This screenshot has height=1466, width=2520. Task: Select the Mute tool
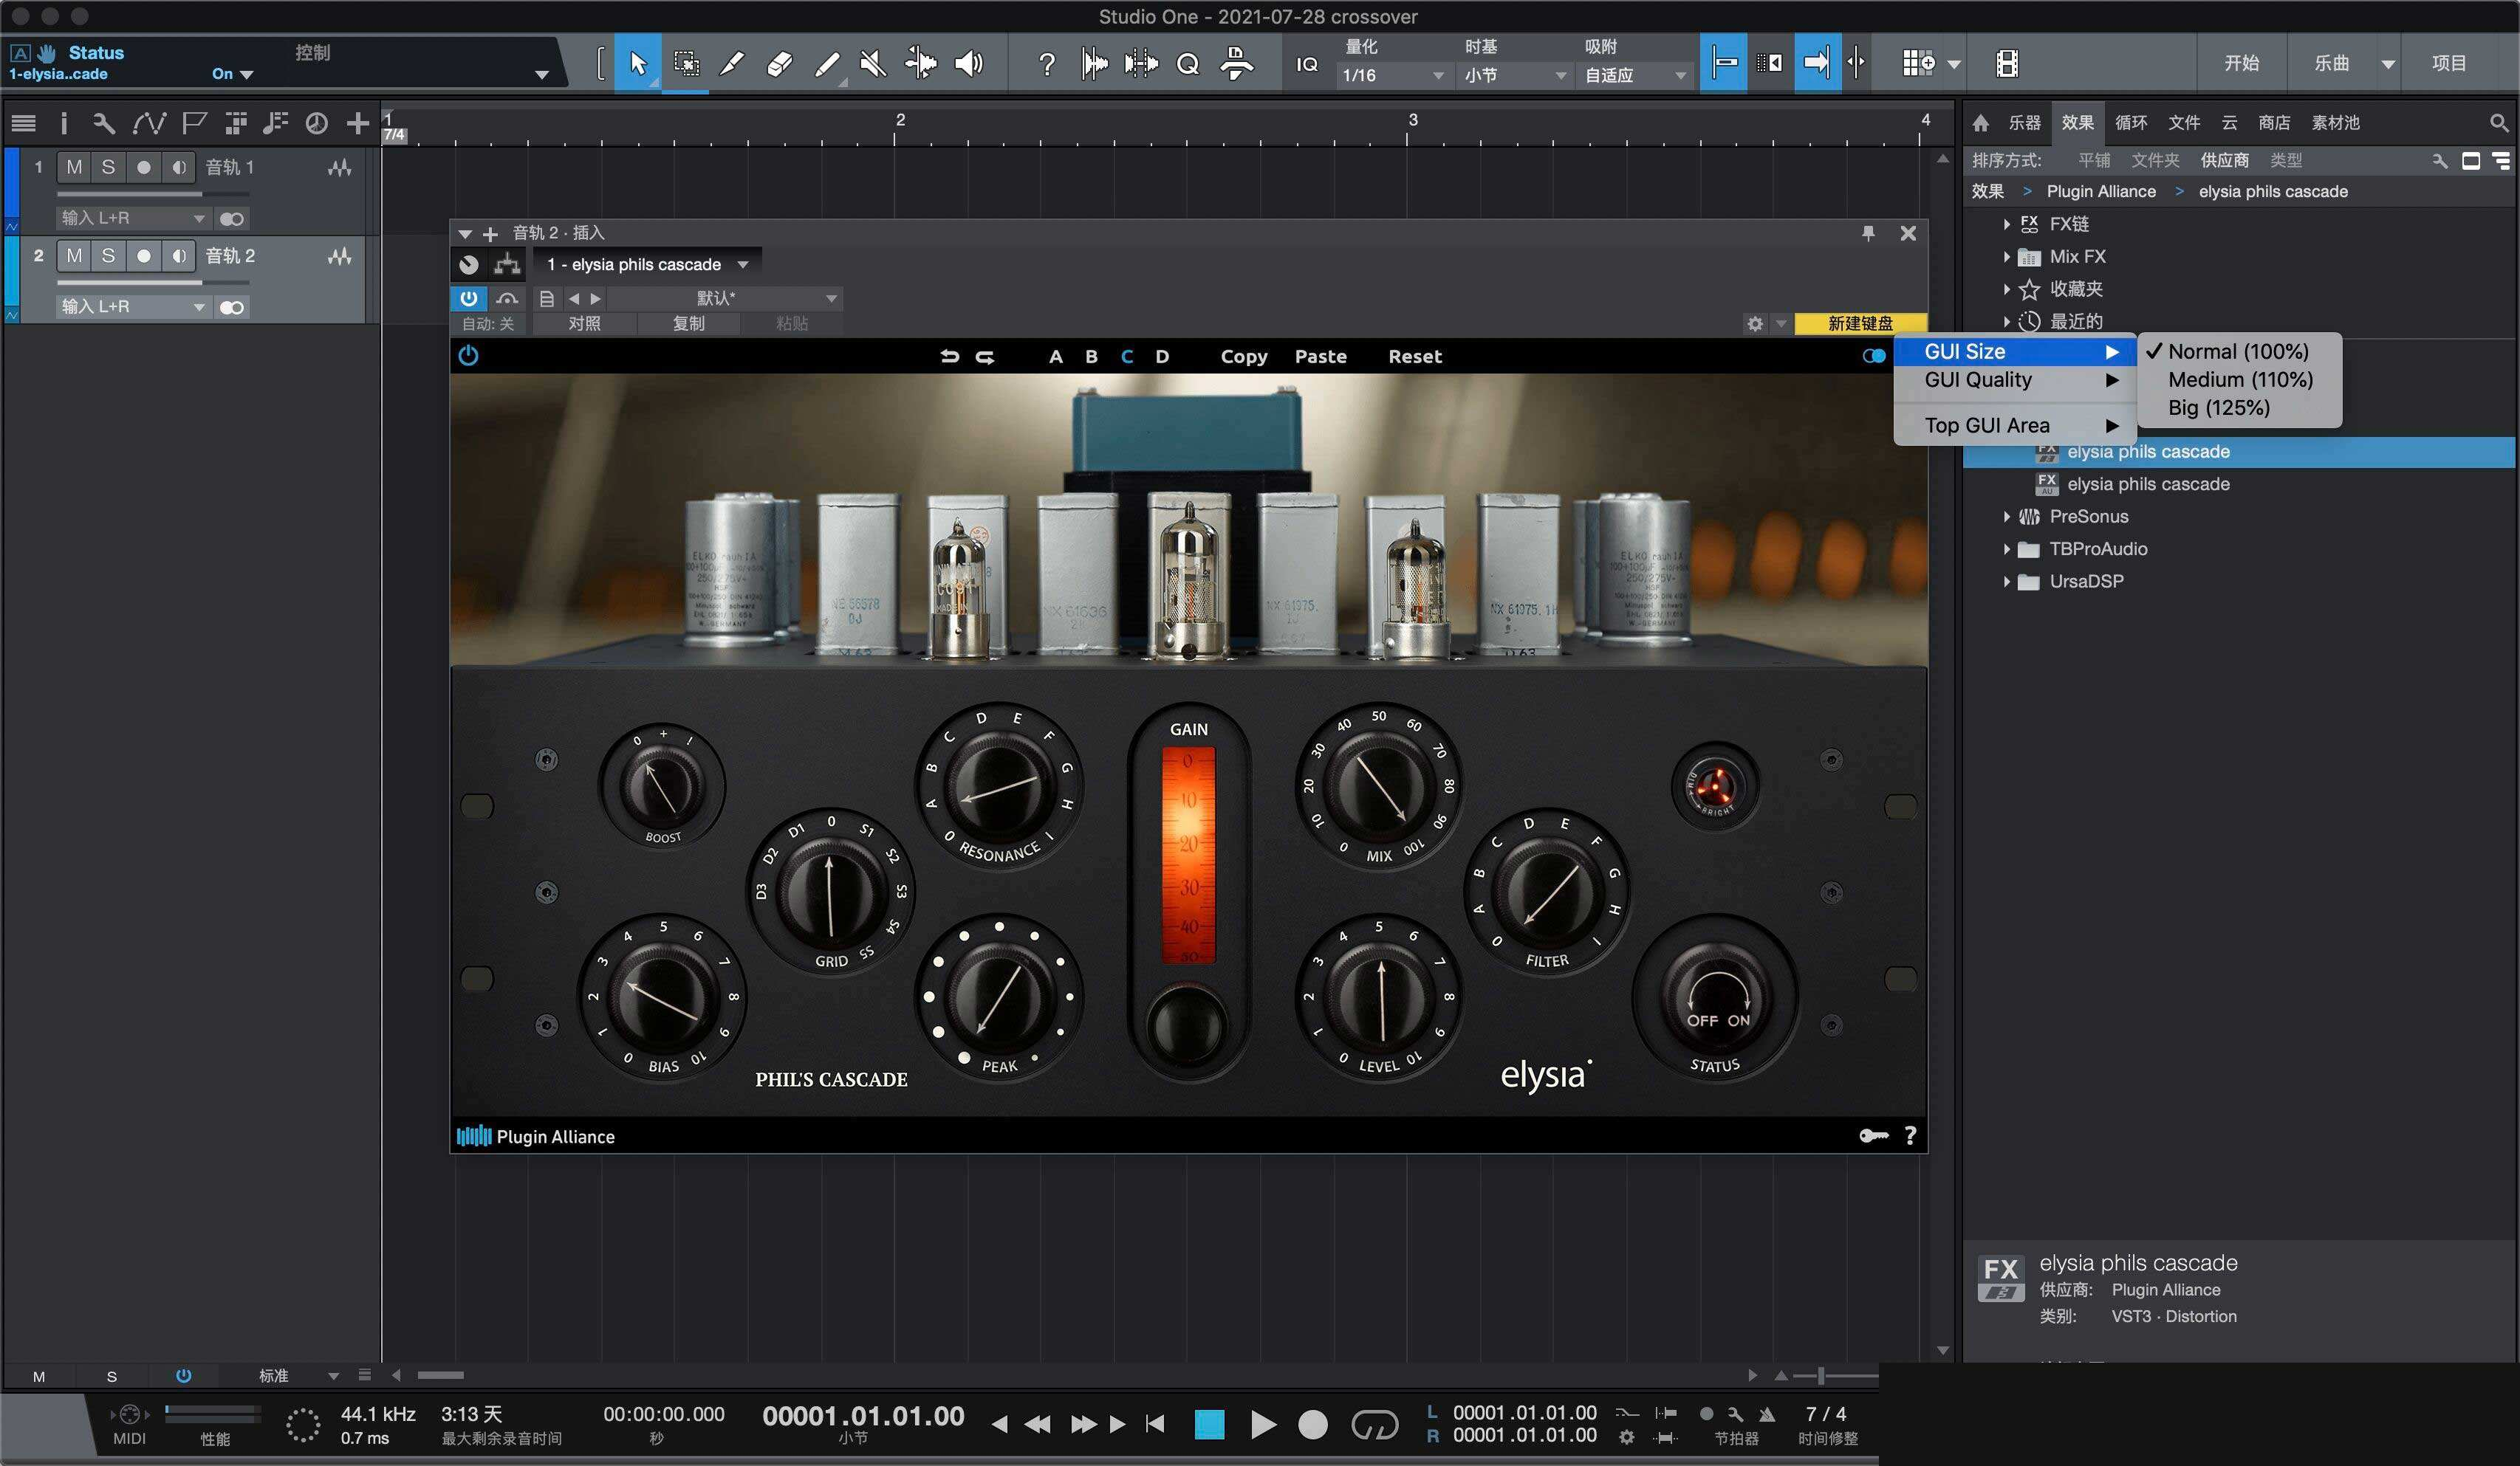pyautogui.click(x=873, y=63)
